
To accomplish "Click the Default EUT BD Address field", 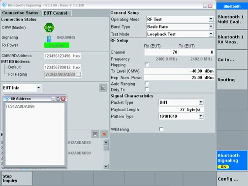I will pos(62,67).
